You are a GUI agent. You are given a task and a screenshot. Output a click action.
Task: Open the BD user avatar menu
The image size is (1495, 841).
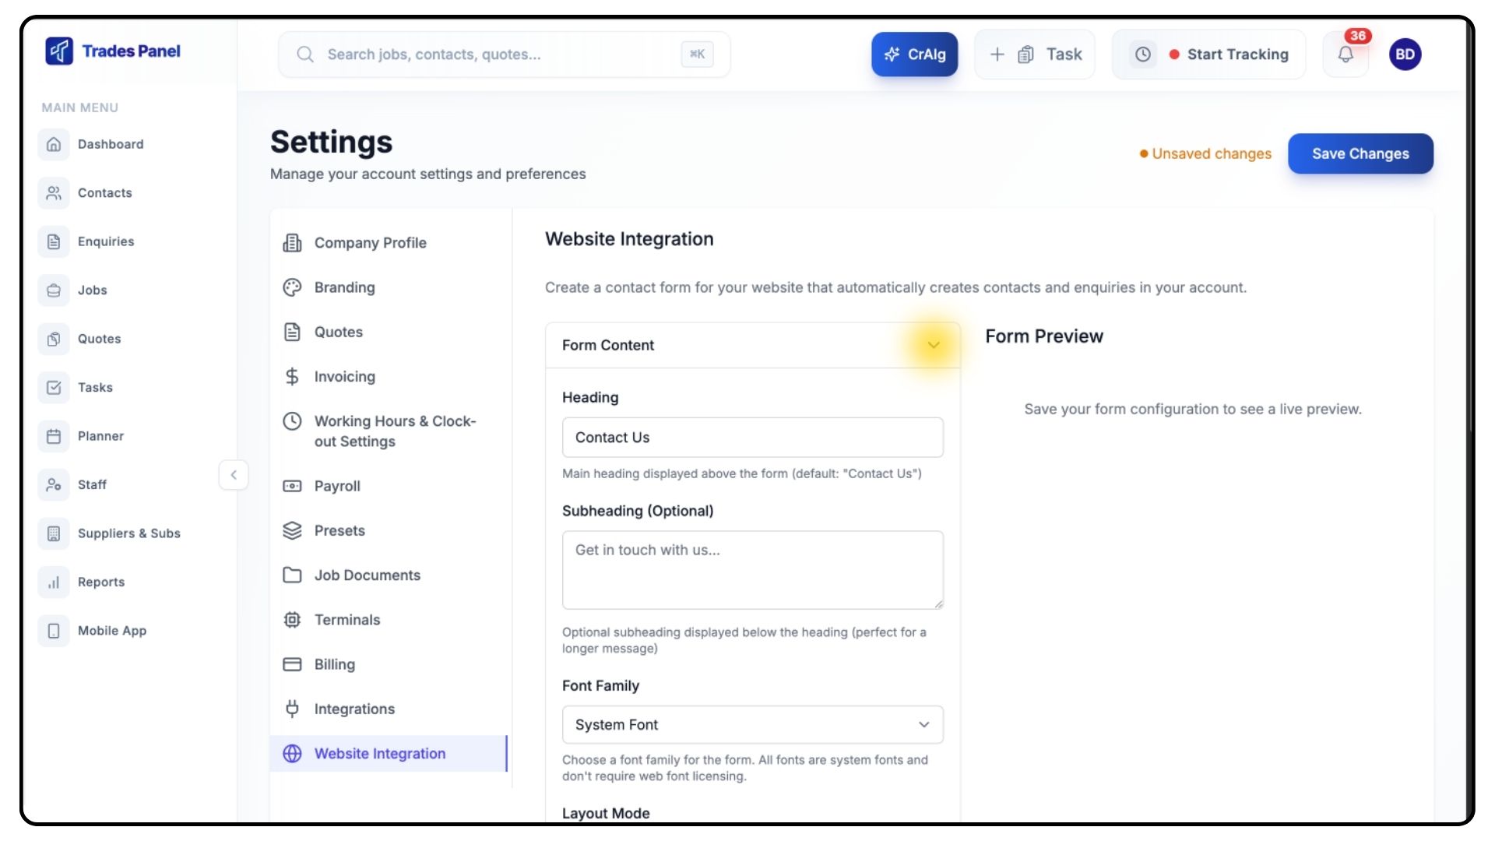[x=1405, y=55]
